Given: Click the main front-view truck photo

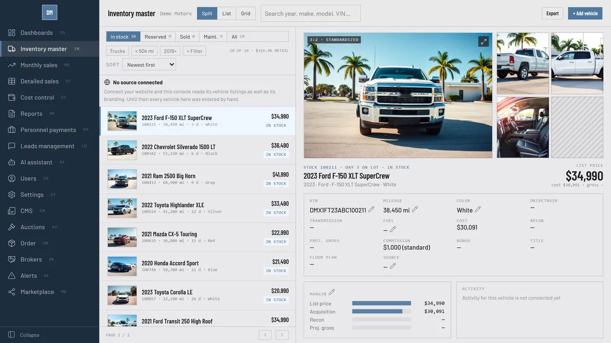Looking at the screenshot, I should [x=398, y=95].
